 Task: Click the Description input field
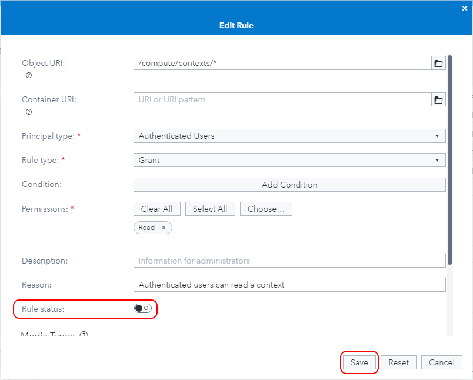tap(289, 261)
